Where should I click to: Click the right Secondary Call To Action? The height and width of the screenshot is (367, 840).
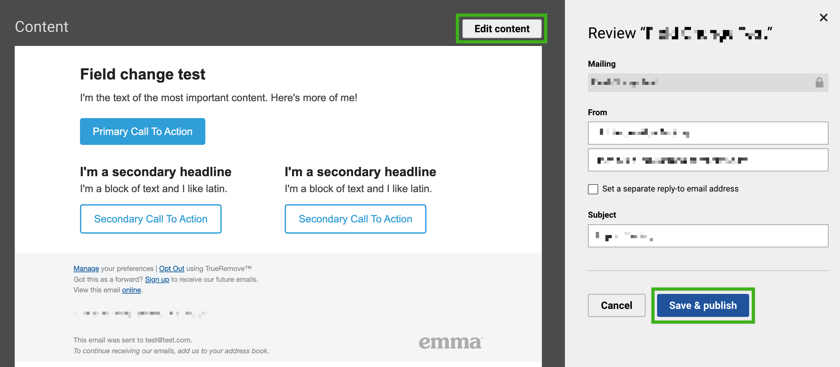click(x=355, y=219)
